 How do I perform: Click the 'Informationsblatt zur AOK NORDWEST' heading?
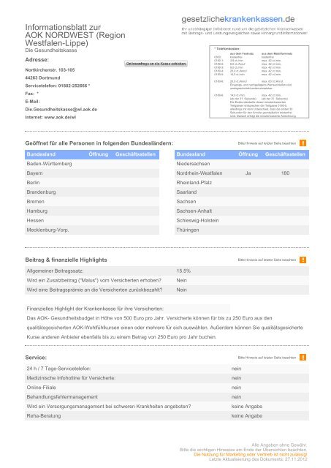point(75,35)
